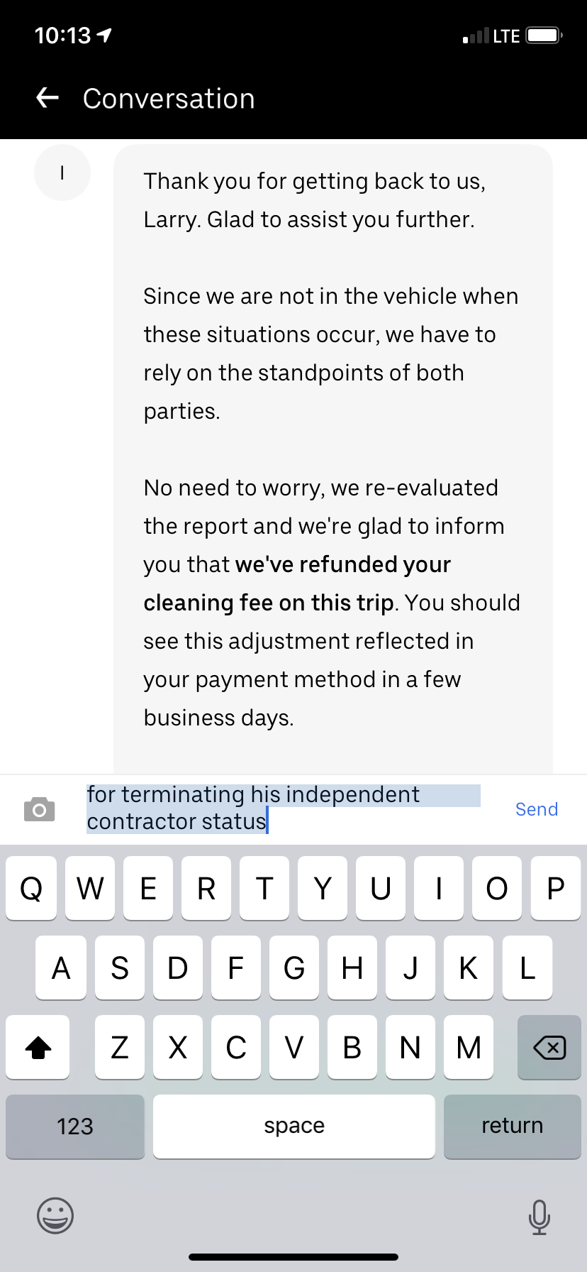Tap the agent avatar circle labeled I
587x1272 pixels.
pyautogui.click(x=62, y=172)
